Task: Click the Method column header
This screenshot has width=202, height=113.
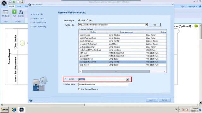Action: [93, 32]
